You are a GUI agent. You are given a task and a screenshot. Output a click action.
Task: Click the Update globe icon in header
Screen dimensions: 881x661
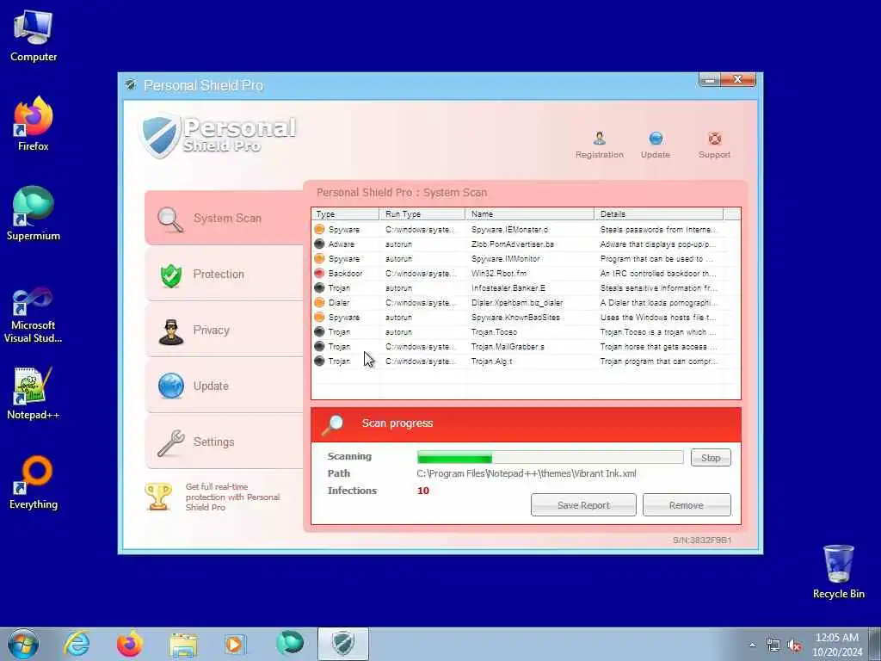point(655,139)
